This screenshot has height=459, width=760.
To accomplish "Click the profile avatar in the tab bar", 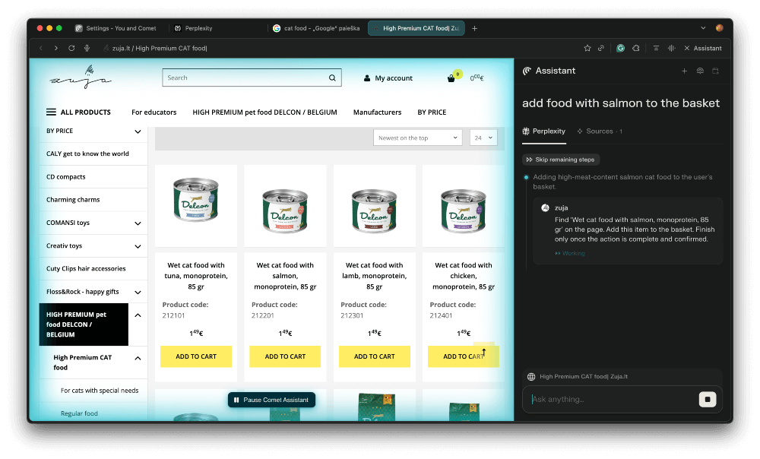I will (x=720, y=28).
